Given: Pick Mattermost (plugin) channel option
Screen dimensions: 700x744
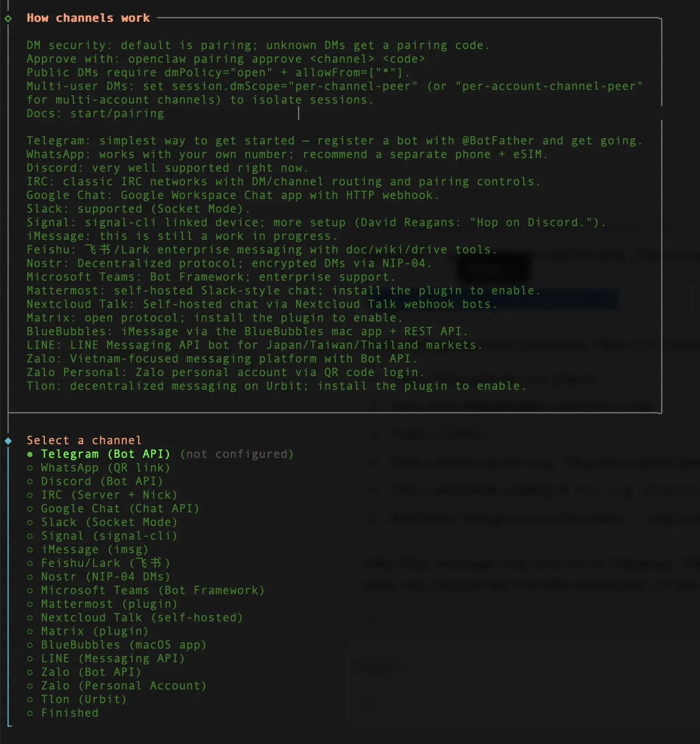Looking at the screenshot, I should tap(109, 604).
